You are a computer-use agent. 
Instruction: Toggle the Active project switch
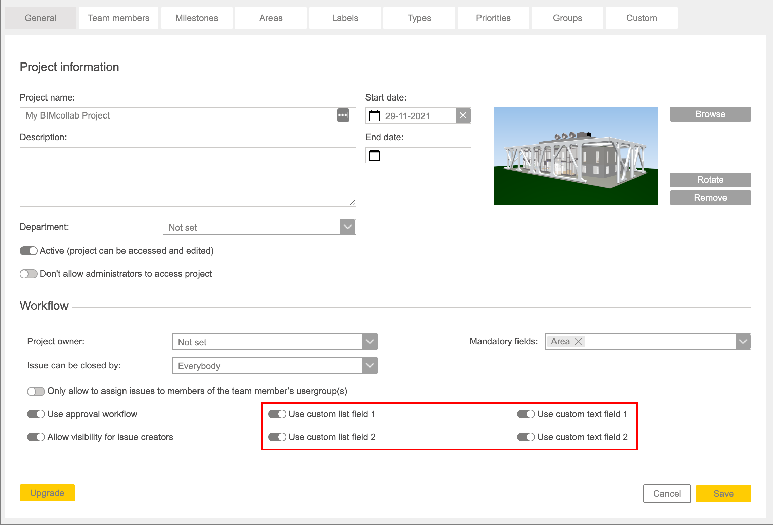click(29, 251)
